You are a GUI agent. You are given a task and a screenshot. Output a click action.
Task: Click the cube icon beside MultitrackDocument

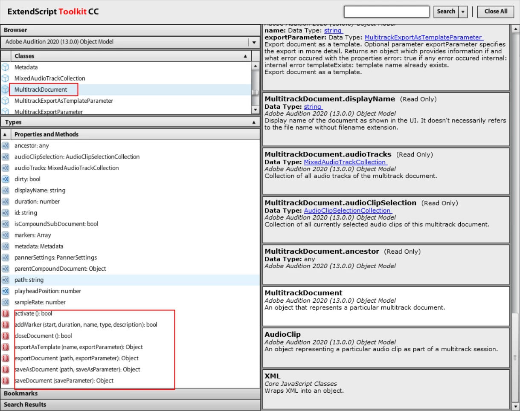point(5,90)
